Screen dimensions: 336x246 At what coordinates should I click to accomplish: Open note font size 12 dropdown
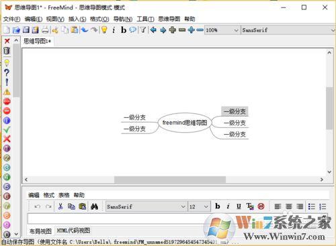(x=200, y=206)
